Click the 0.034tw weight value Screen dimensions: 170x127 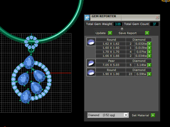(141, 56)
